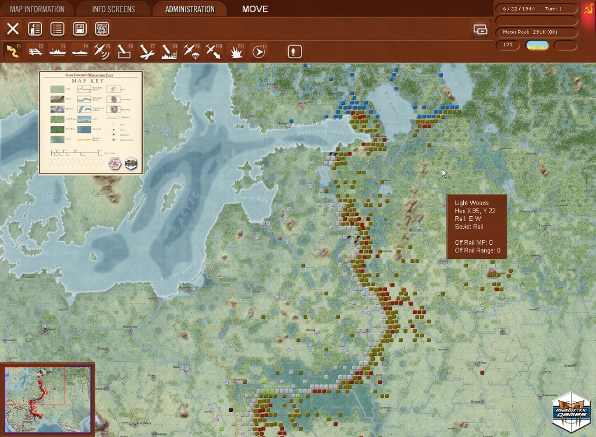Image resolution: width=596 pixels, height=437 pixels.
Task: Click the minimap in the bottom-left corner
Action: click(47, 400)
